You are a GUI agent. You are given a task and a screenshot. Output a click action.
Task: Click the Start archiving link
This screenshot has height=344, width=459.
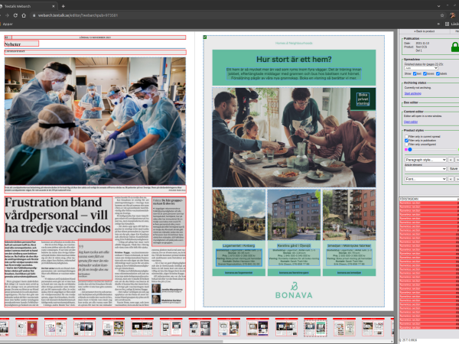point(413,93)
